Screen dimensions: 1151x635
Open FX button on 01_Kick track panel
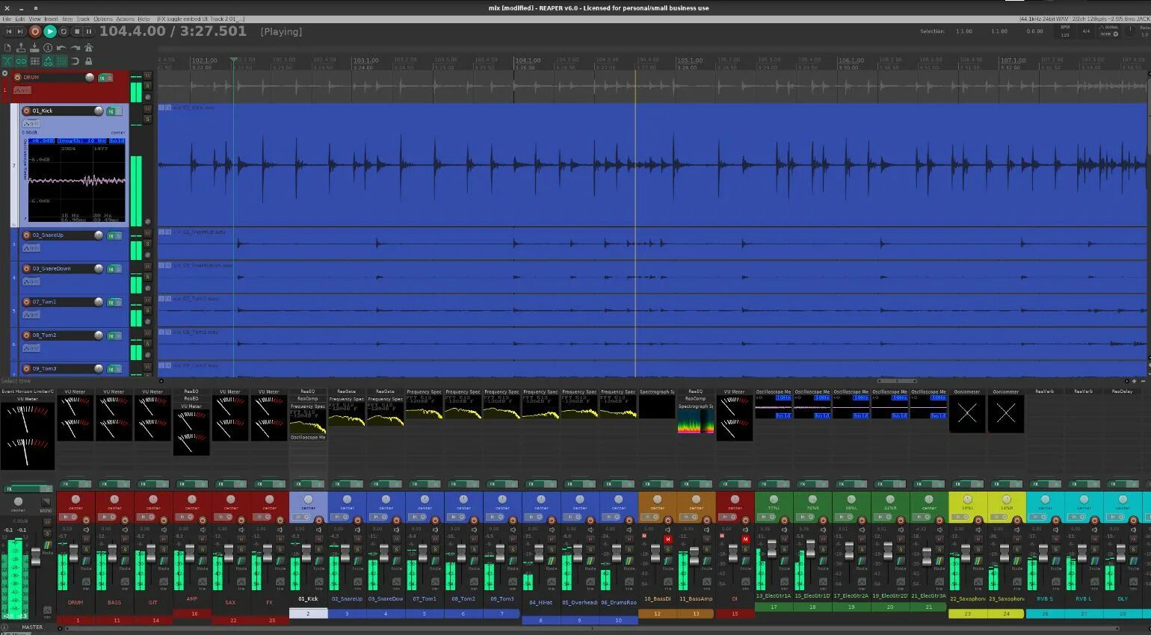(x=111, y=111)
